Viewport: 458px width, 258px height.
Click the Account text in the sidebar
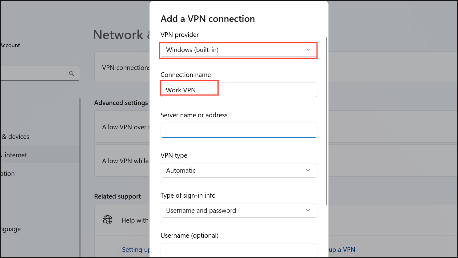point(10,45)
